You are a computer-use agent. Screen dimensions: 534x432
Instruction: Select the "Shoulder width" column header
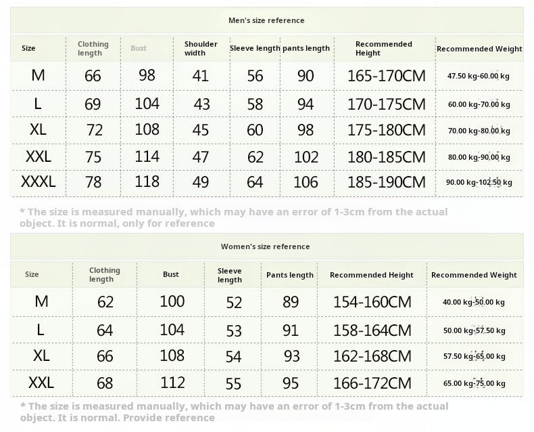201,48
